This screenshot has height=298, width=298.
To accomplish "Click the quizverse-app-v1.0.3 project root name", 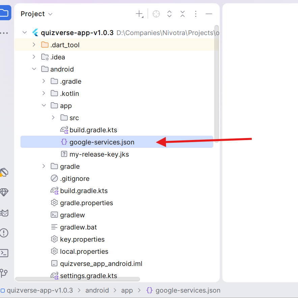I will coord(77,33).
